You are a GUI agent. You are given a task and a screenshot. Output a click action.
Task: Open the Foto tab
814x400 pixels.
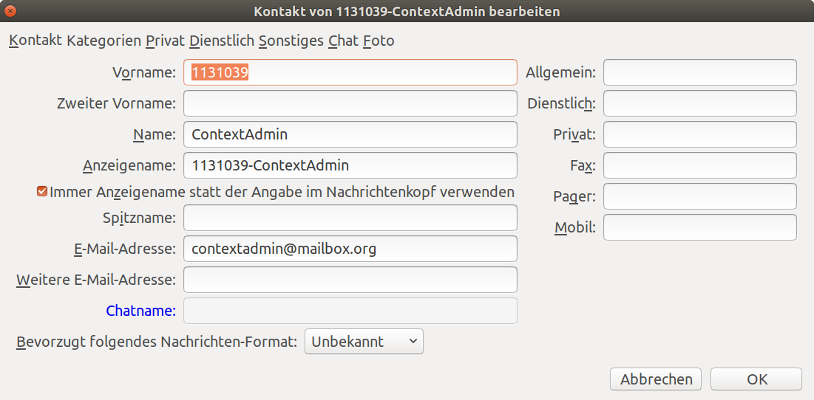pos(379,41)
